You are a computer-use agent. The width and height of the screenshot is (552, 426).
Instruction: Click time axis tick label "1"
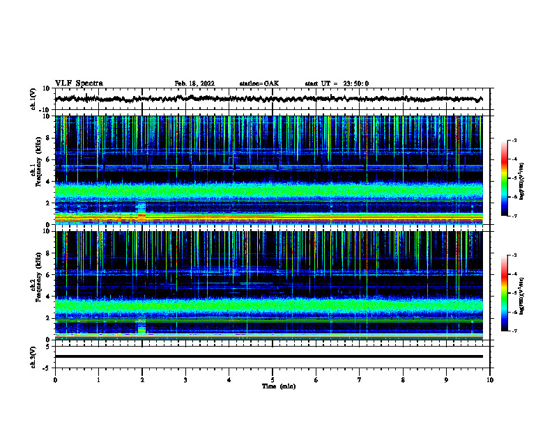[x=98, y=380]
